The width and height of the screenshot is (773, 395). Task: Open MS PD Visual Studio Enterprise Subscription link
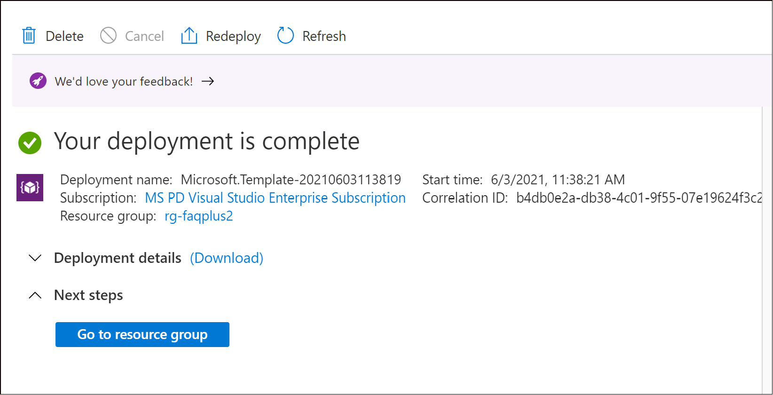click(275, 198)
